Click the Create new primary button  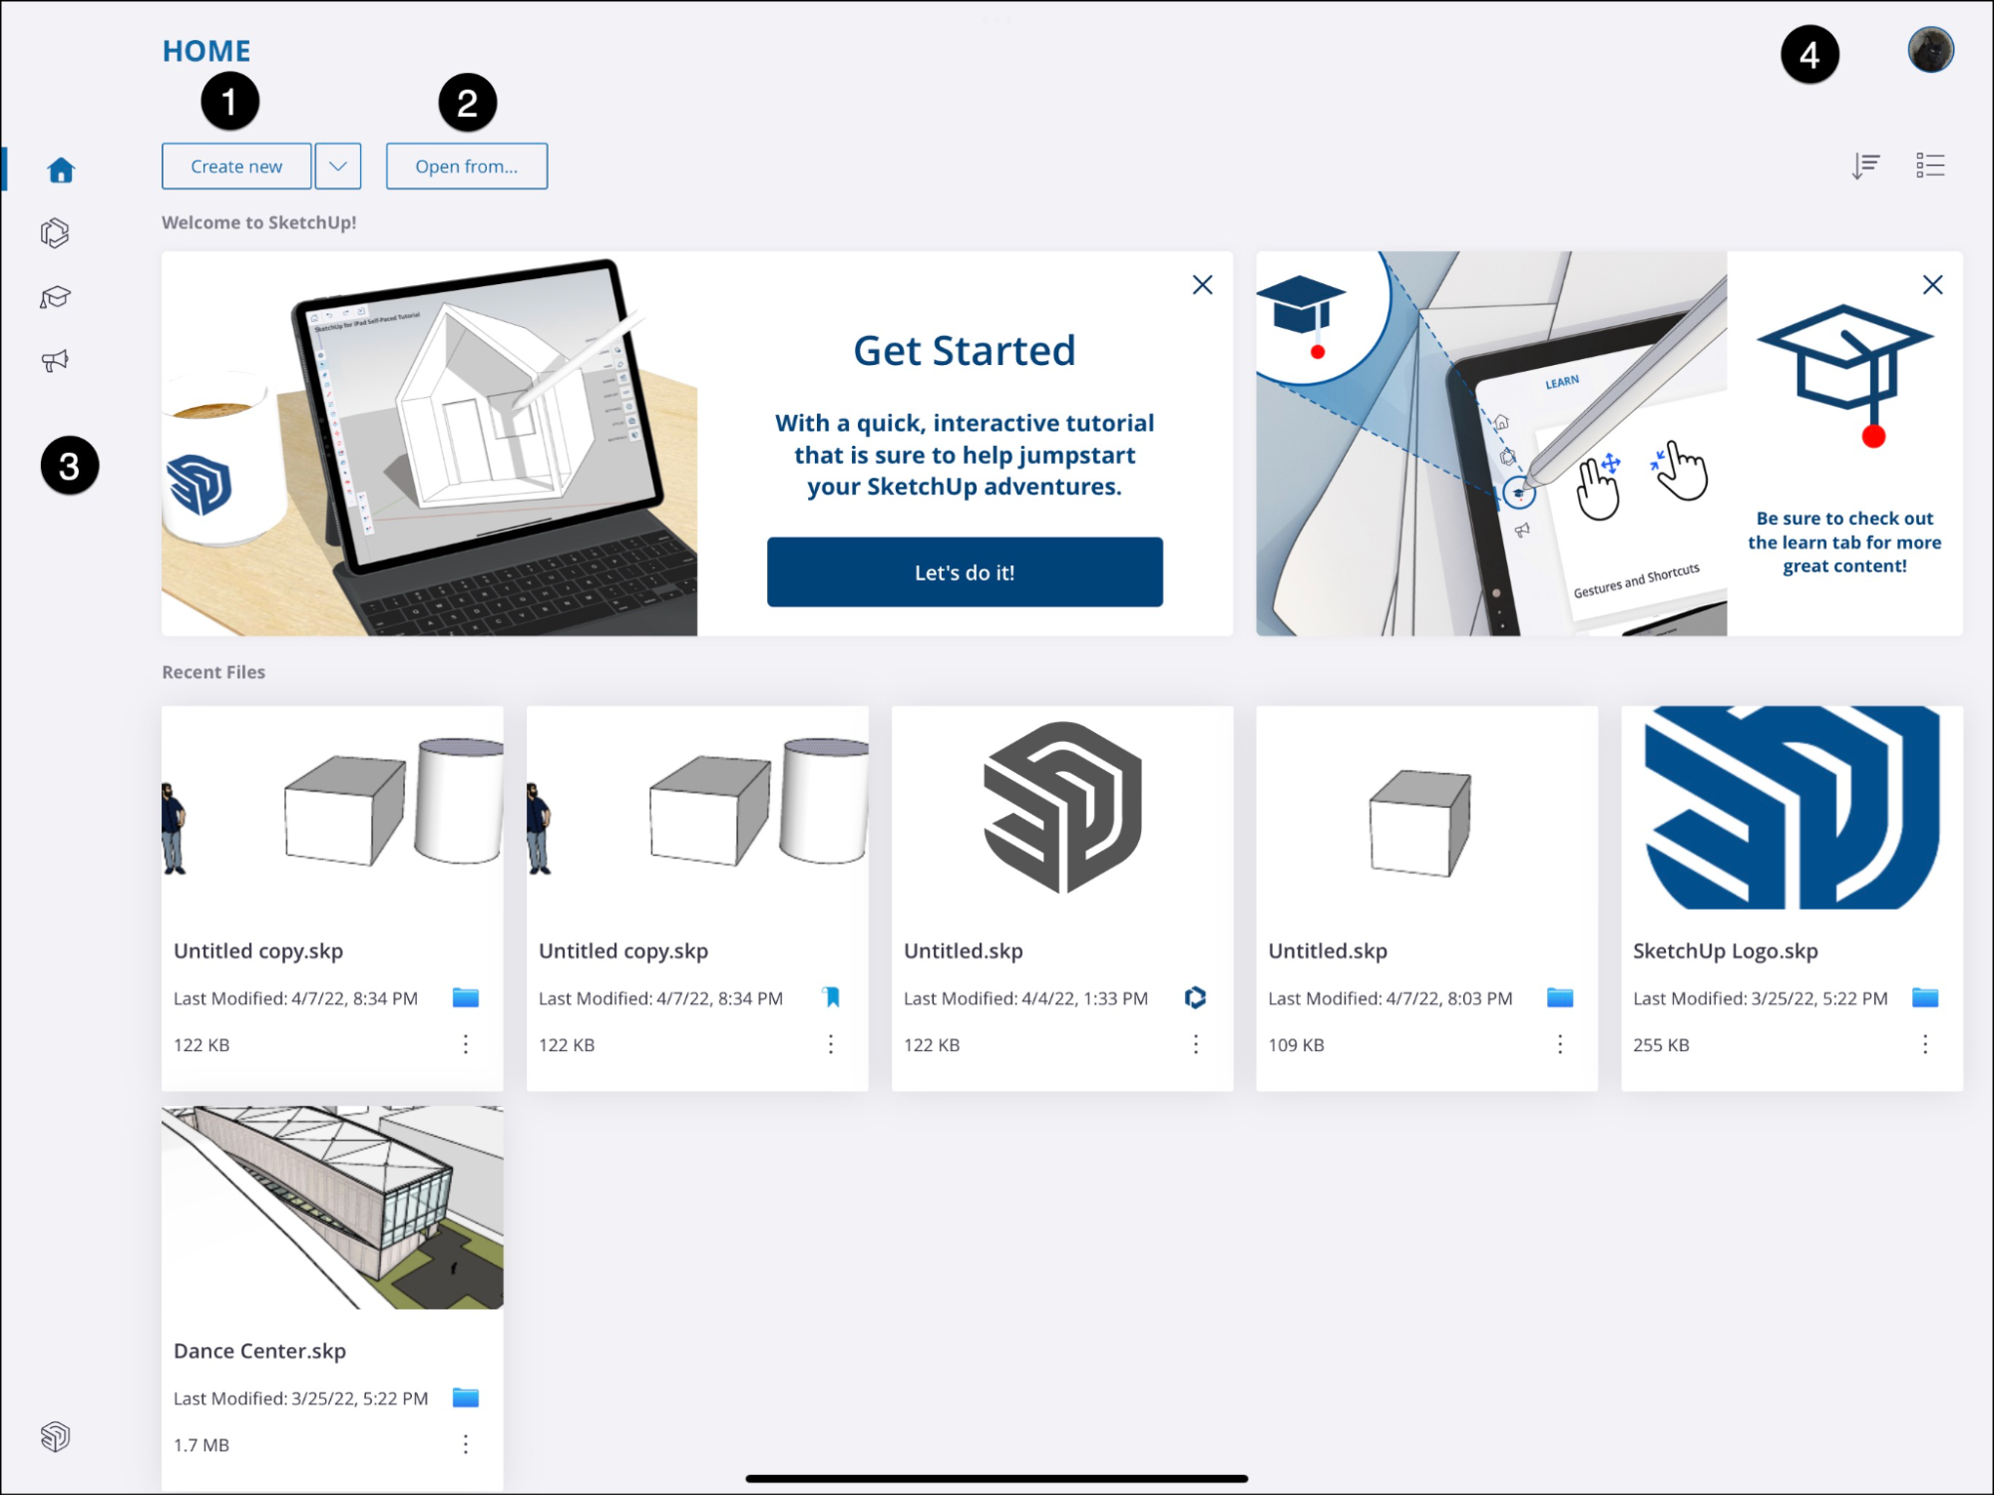coord(235,165)
